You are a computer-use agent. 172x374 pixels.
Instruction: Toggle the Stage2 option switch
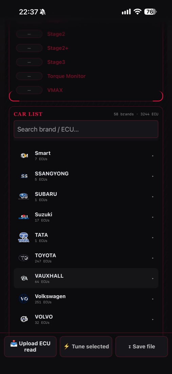pos(29,34)
